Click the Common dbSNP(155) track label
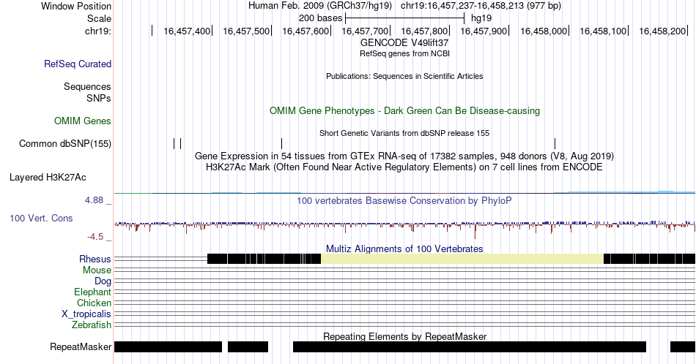Image resolution: width=696 pixels, height=364 pixels. point(65,143)
